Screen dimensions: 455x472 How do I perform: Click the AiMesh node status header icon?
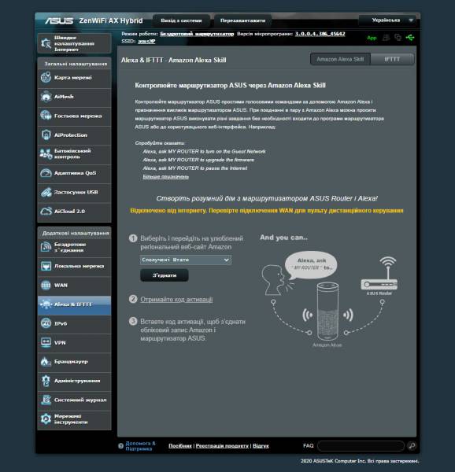386,38
